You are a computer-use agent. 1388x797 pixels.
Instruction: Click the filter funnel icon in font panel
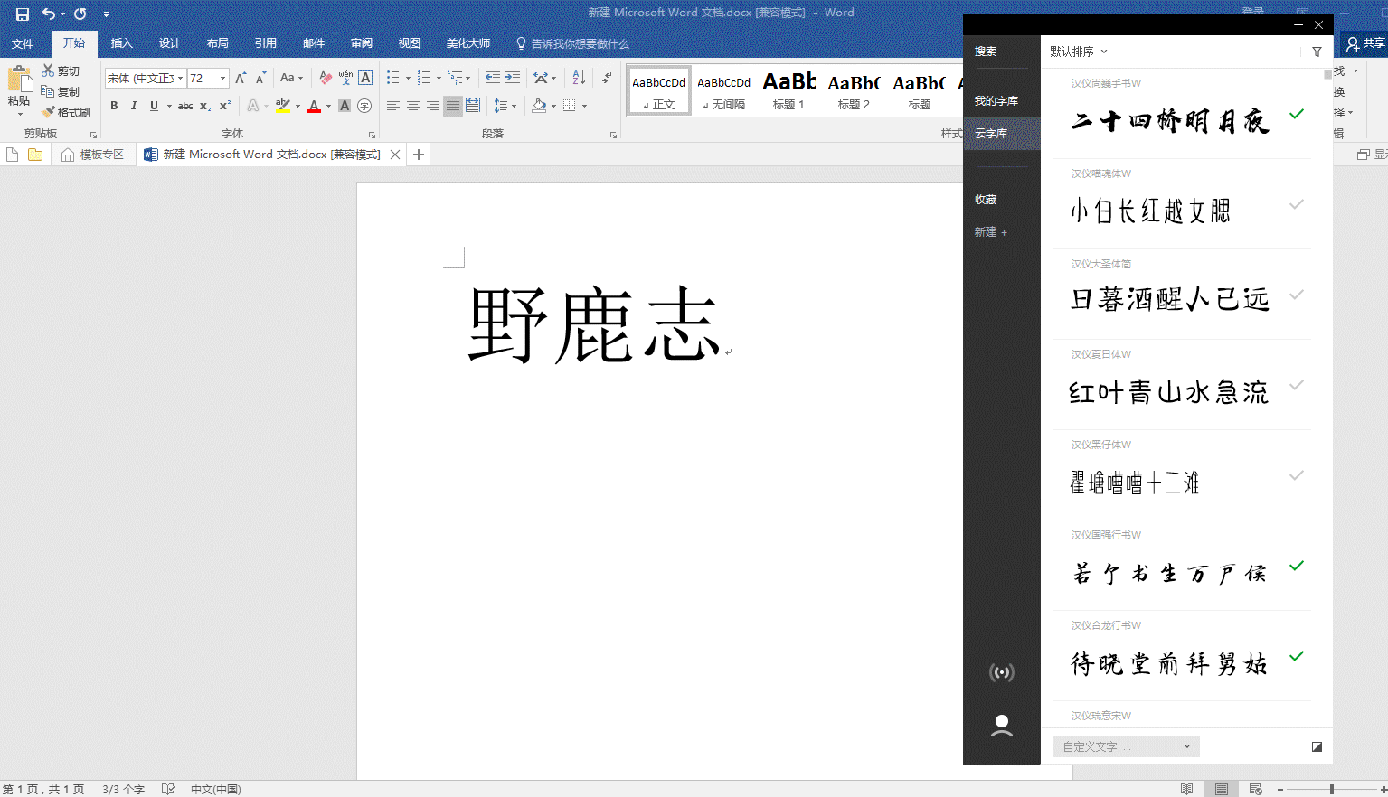(x=1317, y=52)
